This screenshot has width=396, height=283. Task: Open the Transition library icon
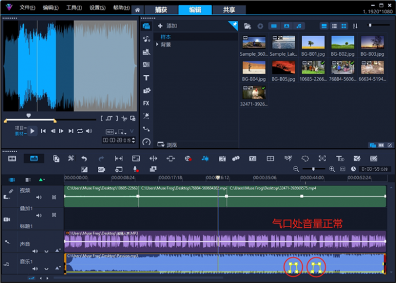[x=146, y=65]
